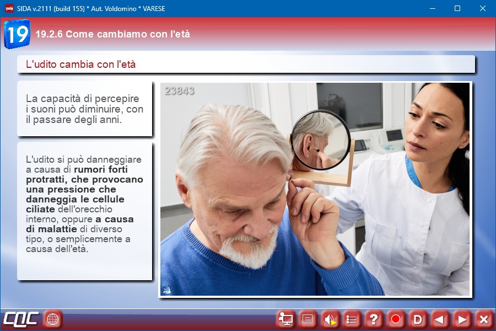Advance to the next slide arrow
The image size is (496, 331).
pyautogui.click(x=462, y=319)
